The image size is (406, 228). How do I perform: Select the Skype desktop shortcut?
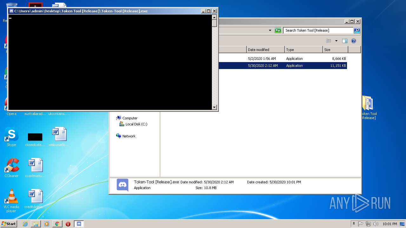click(11, 137)
